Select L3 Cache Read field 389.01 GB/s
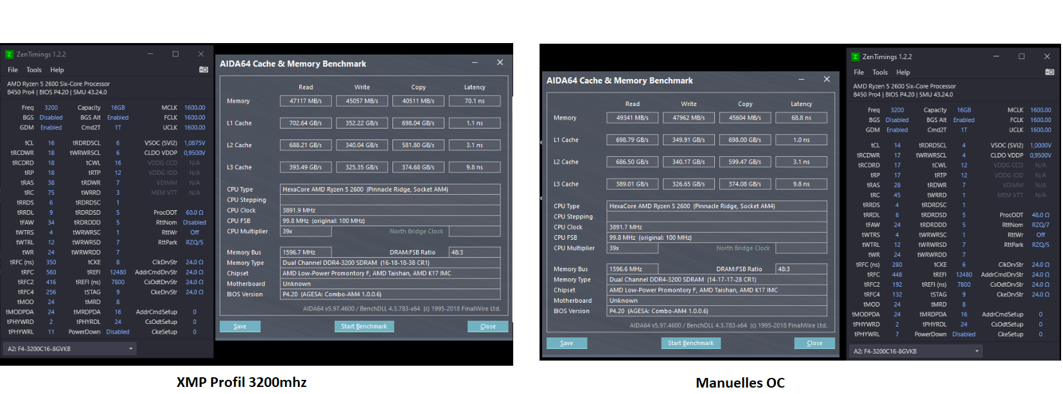The image size is (1063, 394). (x=633, y=184)
